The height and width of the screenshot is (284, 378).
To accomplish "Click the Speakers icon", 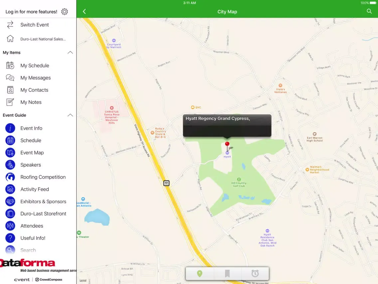I will [x=10, y=165].
